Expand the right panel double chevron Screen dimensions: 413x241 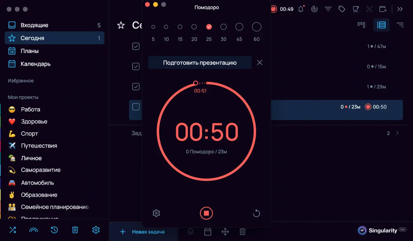click(400, 9)
